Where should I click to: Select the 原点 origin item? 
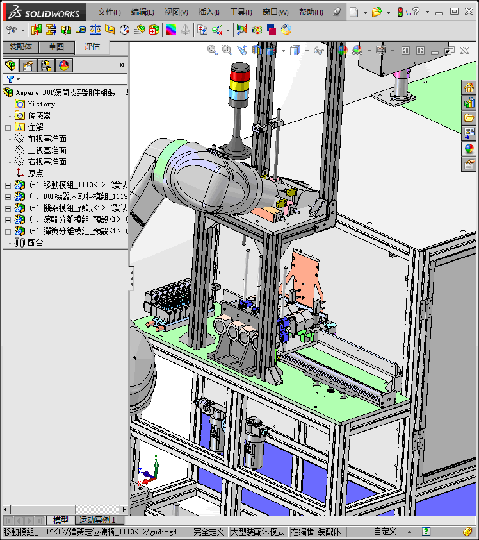point(35,174)
